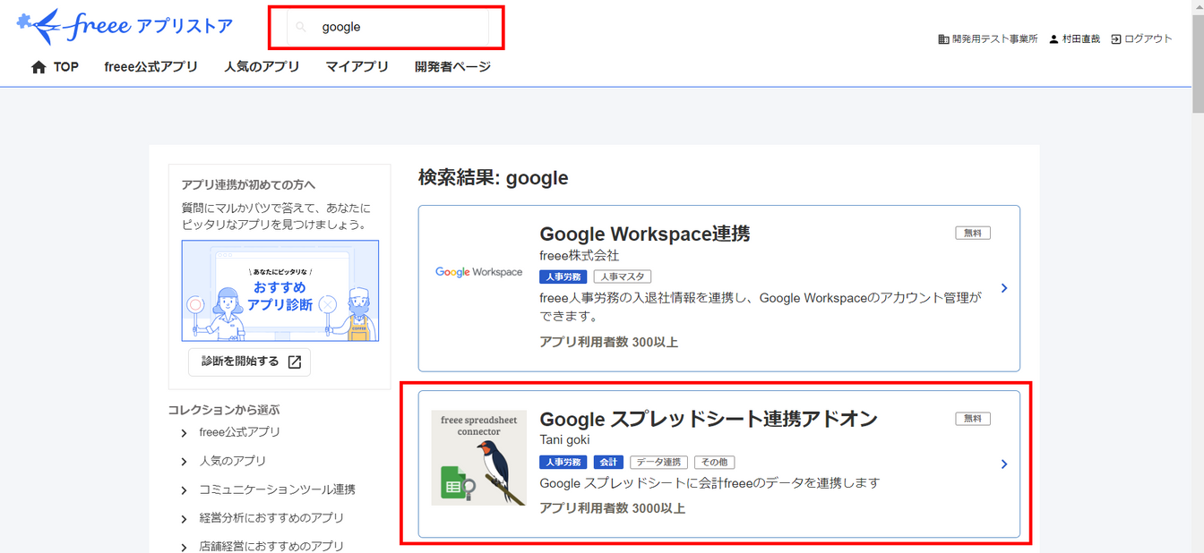Click the 検索結果: google heading
The height and width of the screenshot is (553, 1204).
coord(493,178)
